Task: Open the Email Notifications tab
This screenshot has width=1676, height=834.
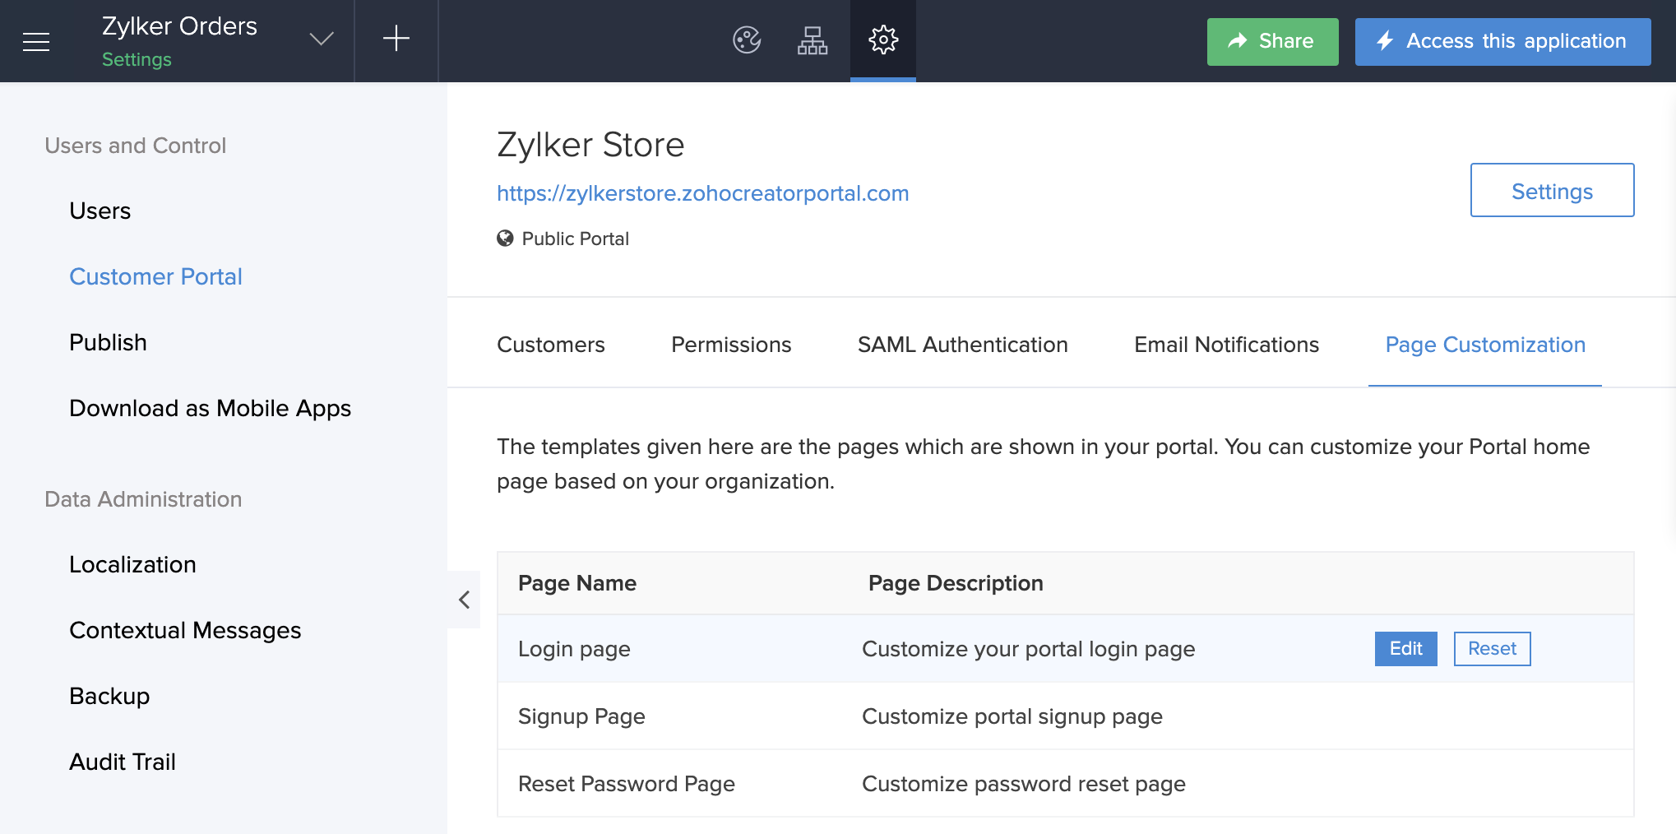Action: pos(1225,345)
